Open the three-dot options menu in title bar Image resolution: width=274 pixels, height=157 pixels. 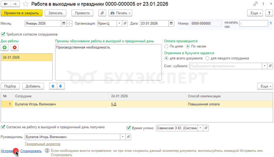263,4
